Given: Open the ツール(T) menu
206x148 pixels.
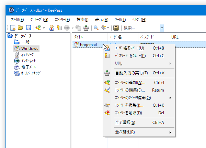Looking at the screenshot, I should pos(120,20).
